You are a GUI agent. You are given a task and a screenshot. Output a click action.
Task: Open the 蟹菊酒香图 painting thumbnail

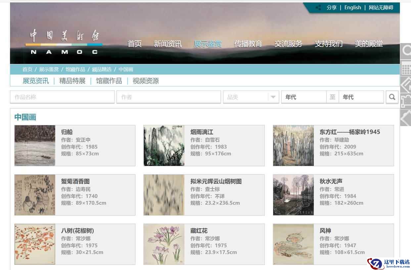35,195
